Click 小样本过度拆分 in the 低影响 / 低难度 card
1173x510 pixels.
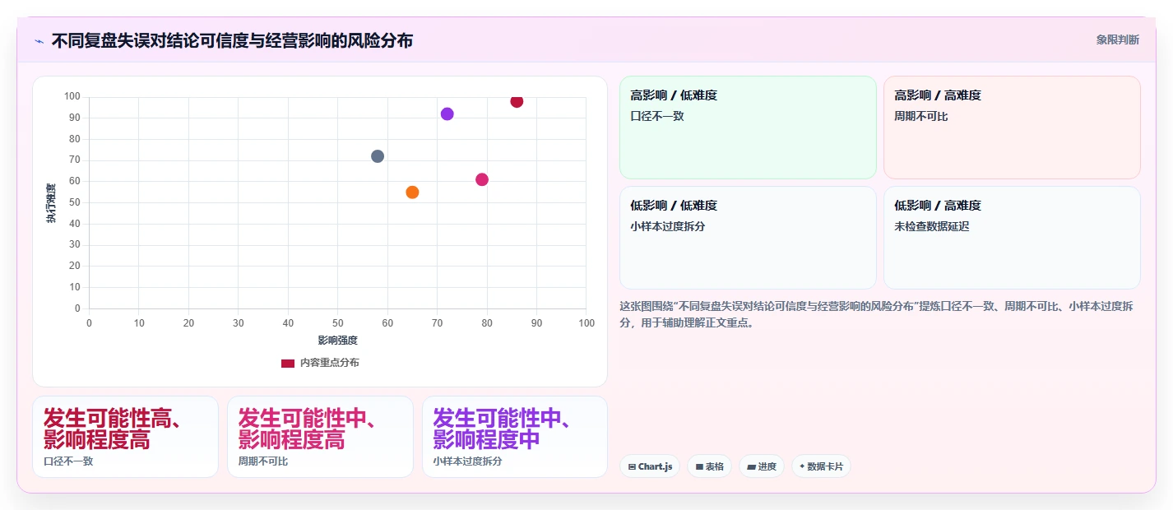point(668,226)
